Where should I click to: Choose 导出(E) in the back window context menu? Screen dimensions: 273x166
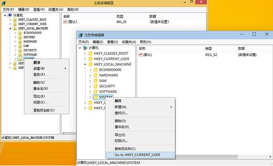click(x=46, y=96)
